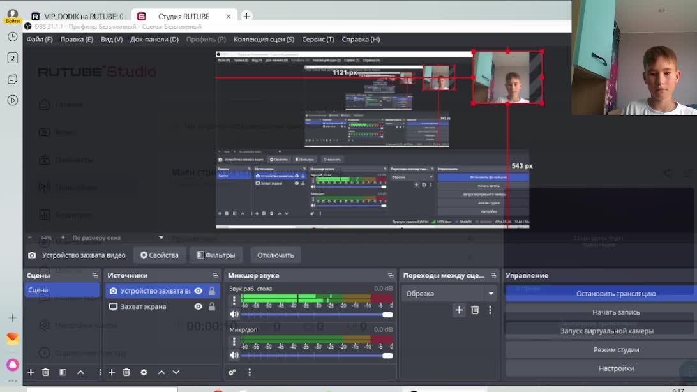Open mixer menu dots beside audio gears

[x=250, y=372]
